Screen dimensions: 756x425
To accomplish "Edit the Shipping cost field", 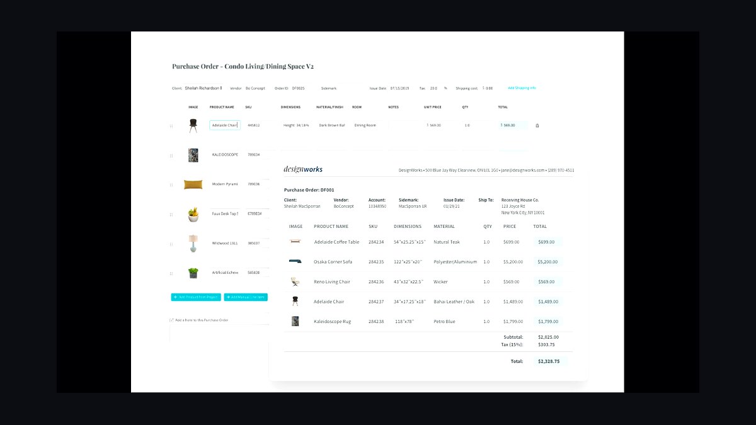I will 488,88.
